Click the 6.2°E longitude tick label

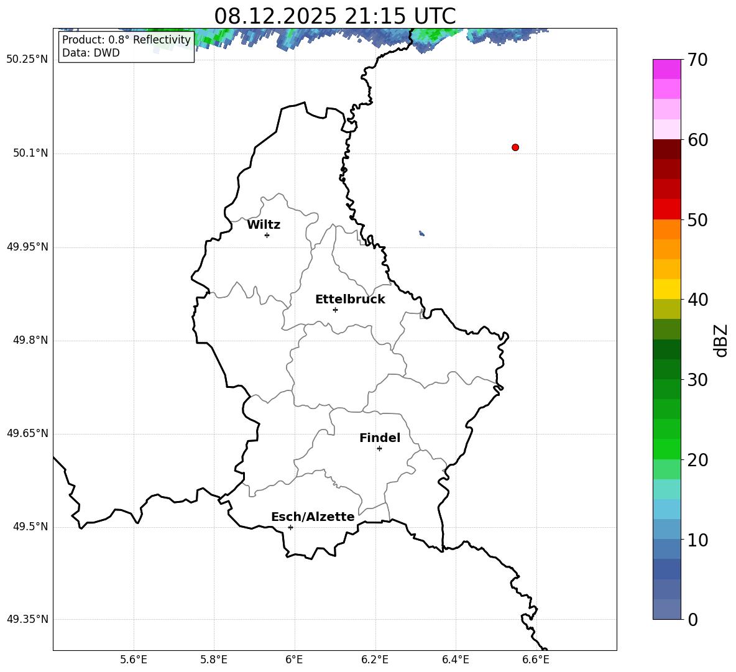coord(375,659)
